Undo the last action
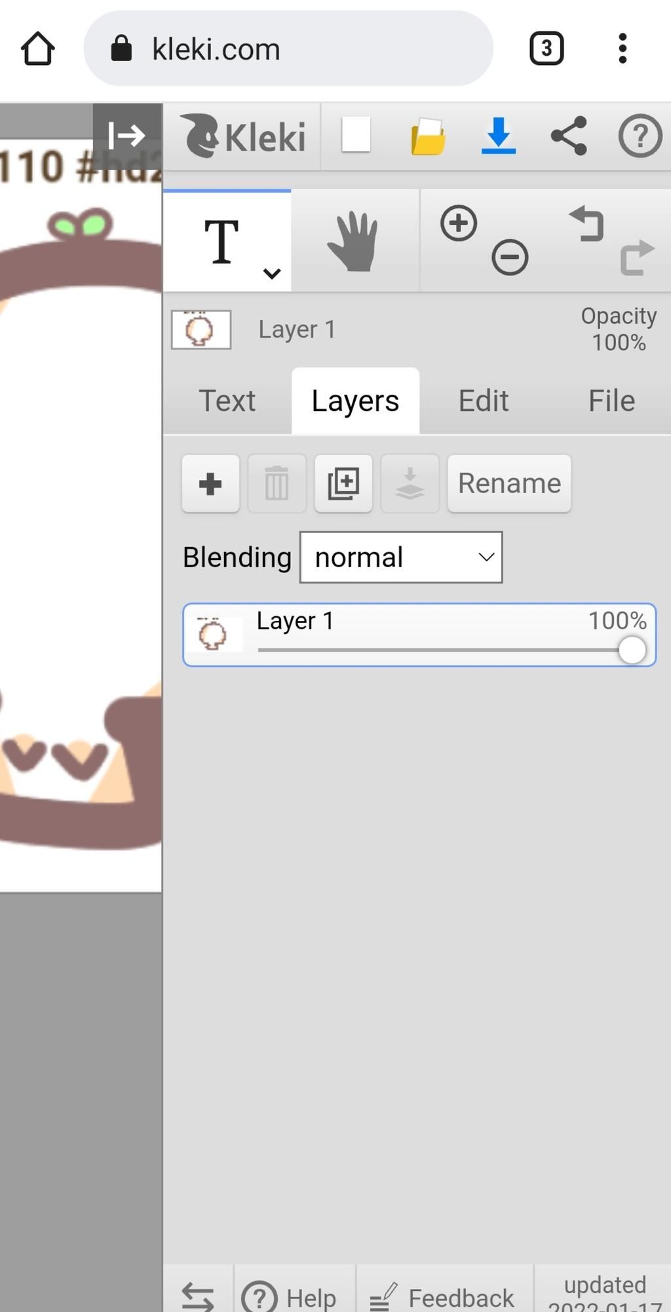Image resolution: width=671 pixels, height=1312 pixels. (x=586, y=224)
